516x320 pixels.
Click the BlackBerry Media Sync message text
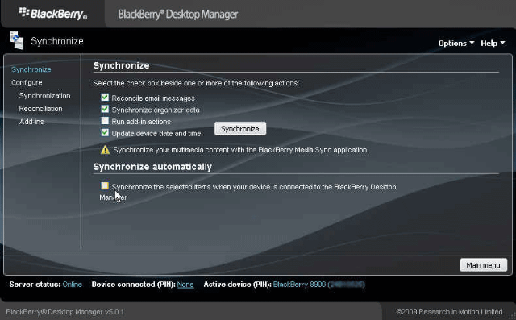pos(241,150)
